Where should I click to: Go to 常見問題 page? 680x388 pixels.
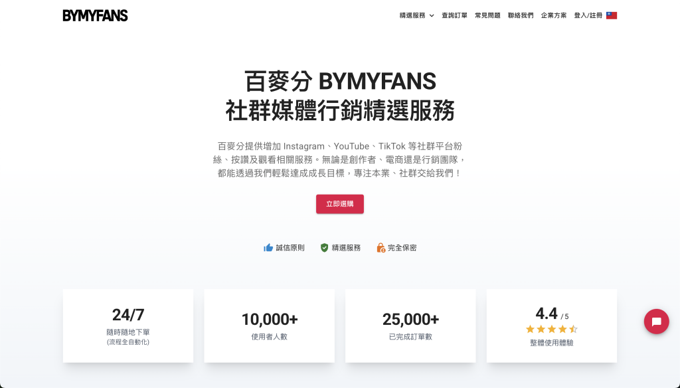(x=487, y=16)
